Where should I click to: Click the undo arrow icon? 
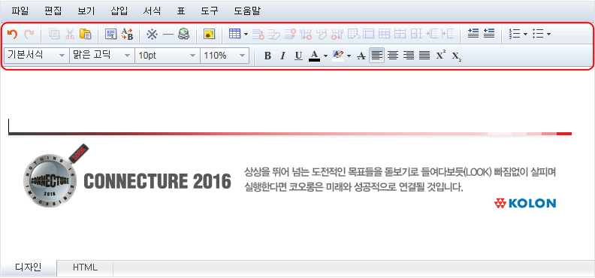click(12, 35)
